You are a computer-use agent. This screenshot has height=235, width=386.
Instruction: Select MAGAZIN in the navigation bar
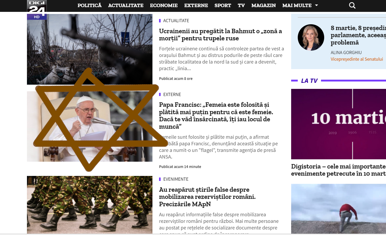(263, 5)
